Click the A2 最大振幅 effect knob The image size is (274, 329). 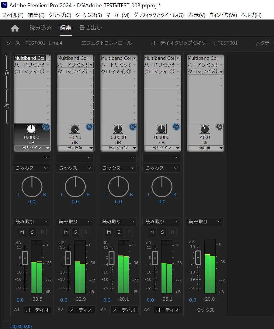[x=75, y=129]
